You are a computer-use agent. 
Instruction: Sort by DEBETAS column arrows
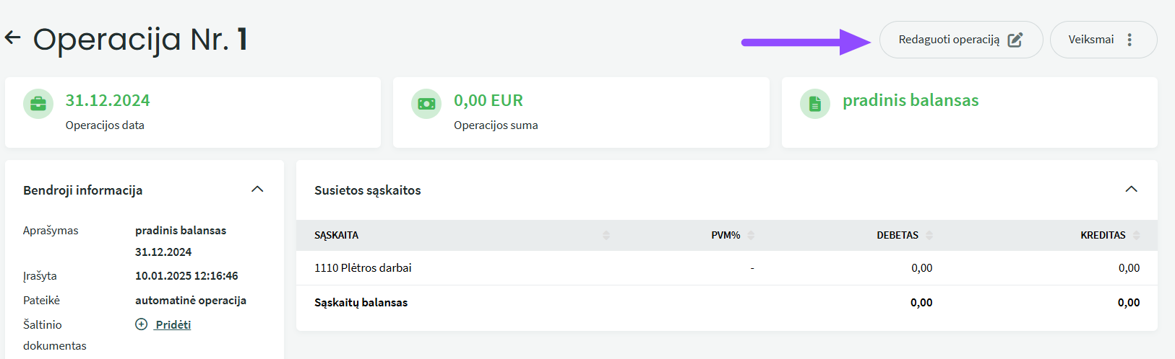click(x=929, y=235)
